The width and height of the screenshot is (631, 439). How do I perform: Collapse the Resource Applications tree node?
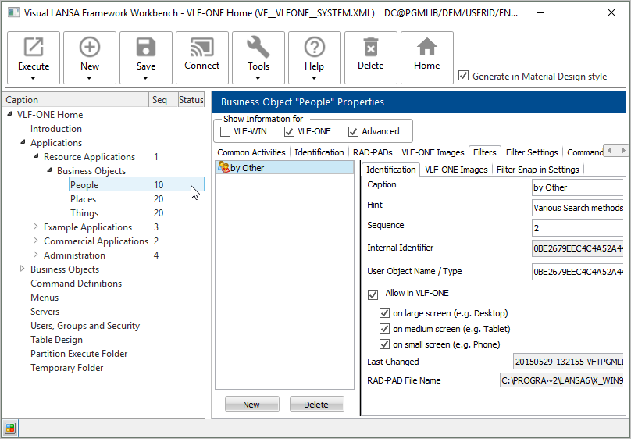coord(36,157)
